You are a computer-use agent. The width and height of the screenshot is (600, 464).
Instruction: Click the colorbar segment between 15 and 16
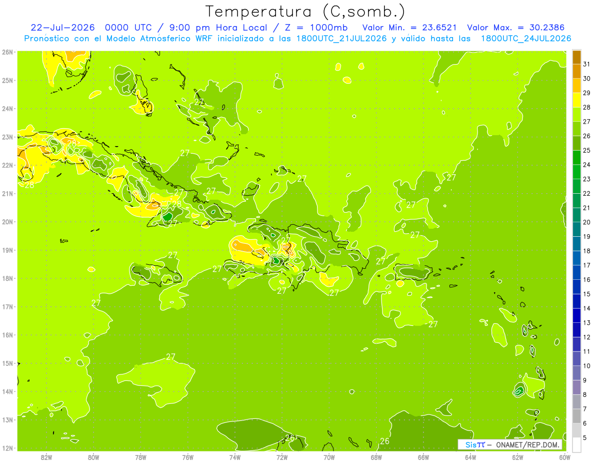tap(576, 287)
